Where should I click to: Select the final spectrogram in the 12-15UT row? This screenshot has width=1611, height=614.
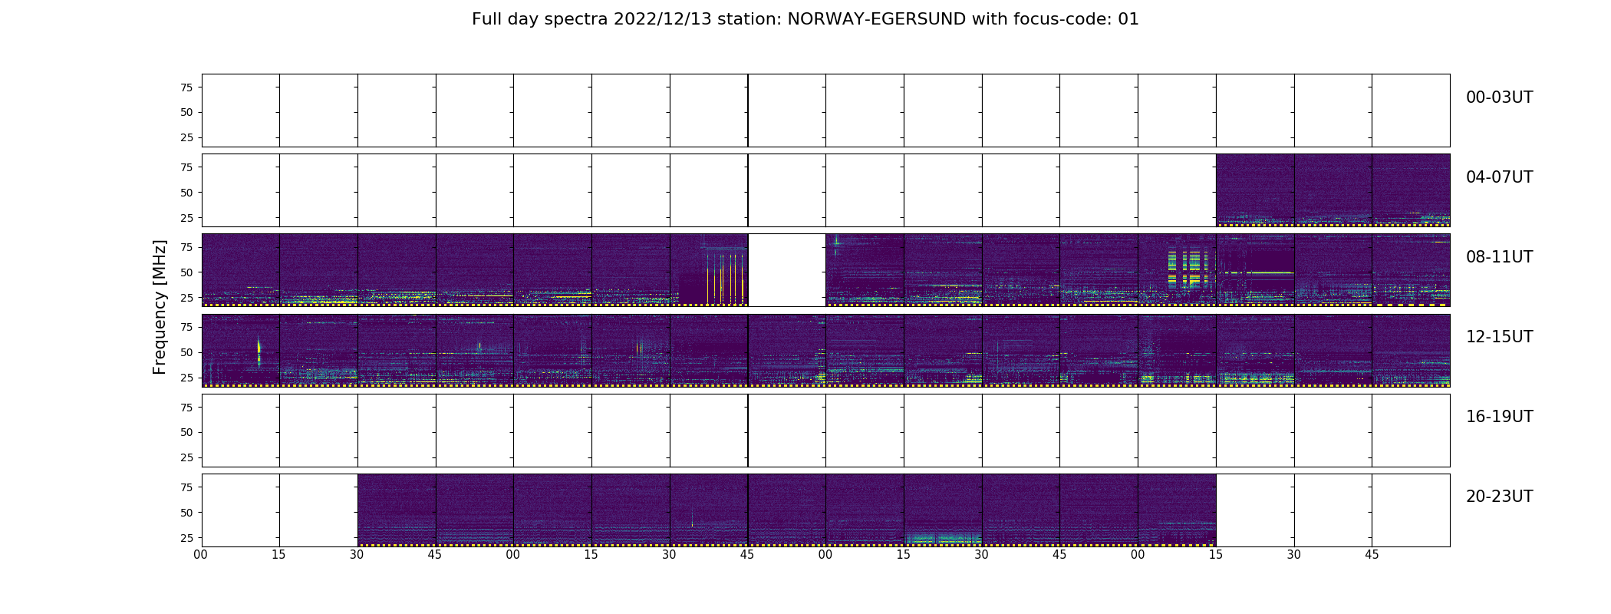1411,350
